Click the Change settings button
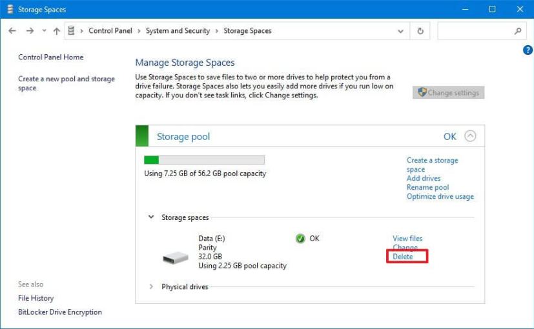Viewport: 534px width, 329px height. click(x=448, y=92)
